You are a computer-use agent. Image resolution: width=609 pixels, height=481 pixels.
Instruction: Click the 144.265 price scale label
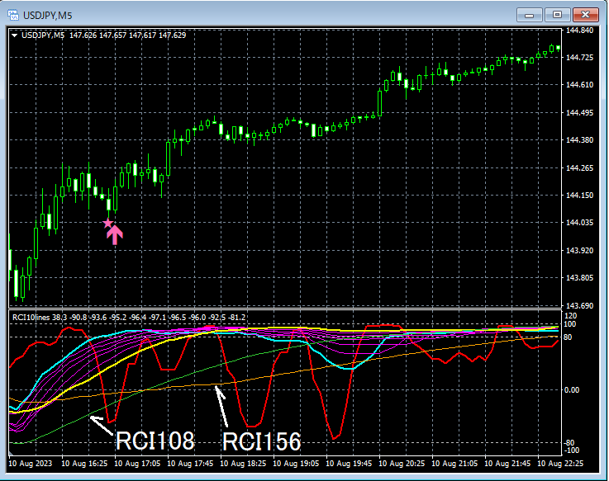580,167
